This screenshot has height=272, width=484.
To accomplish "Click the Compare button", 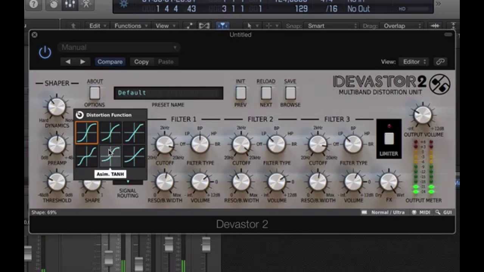I will (x=110, y=62).
